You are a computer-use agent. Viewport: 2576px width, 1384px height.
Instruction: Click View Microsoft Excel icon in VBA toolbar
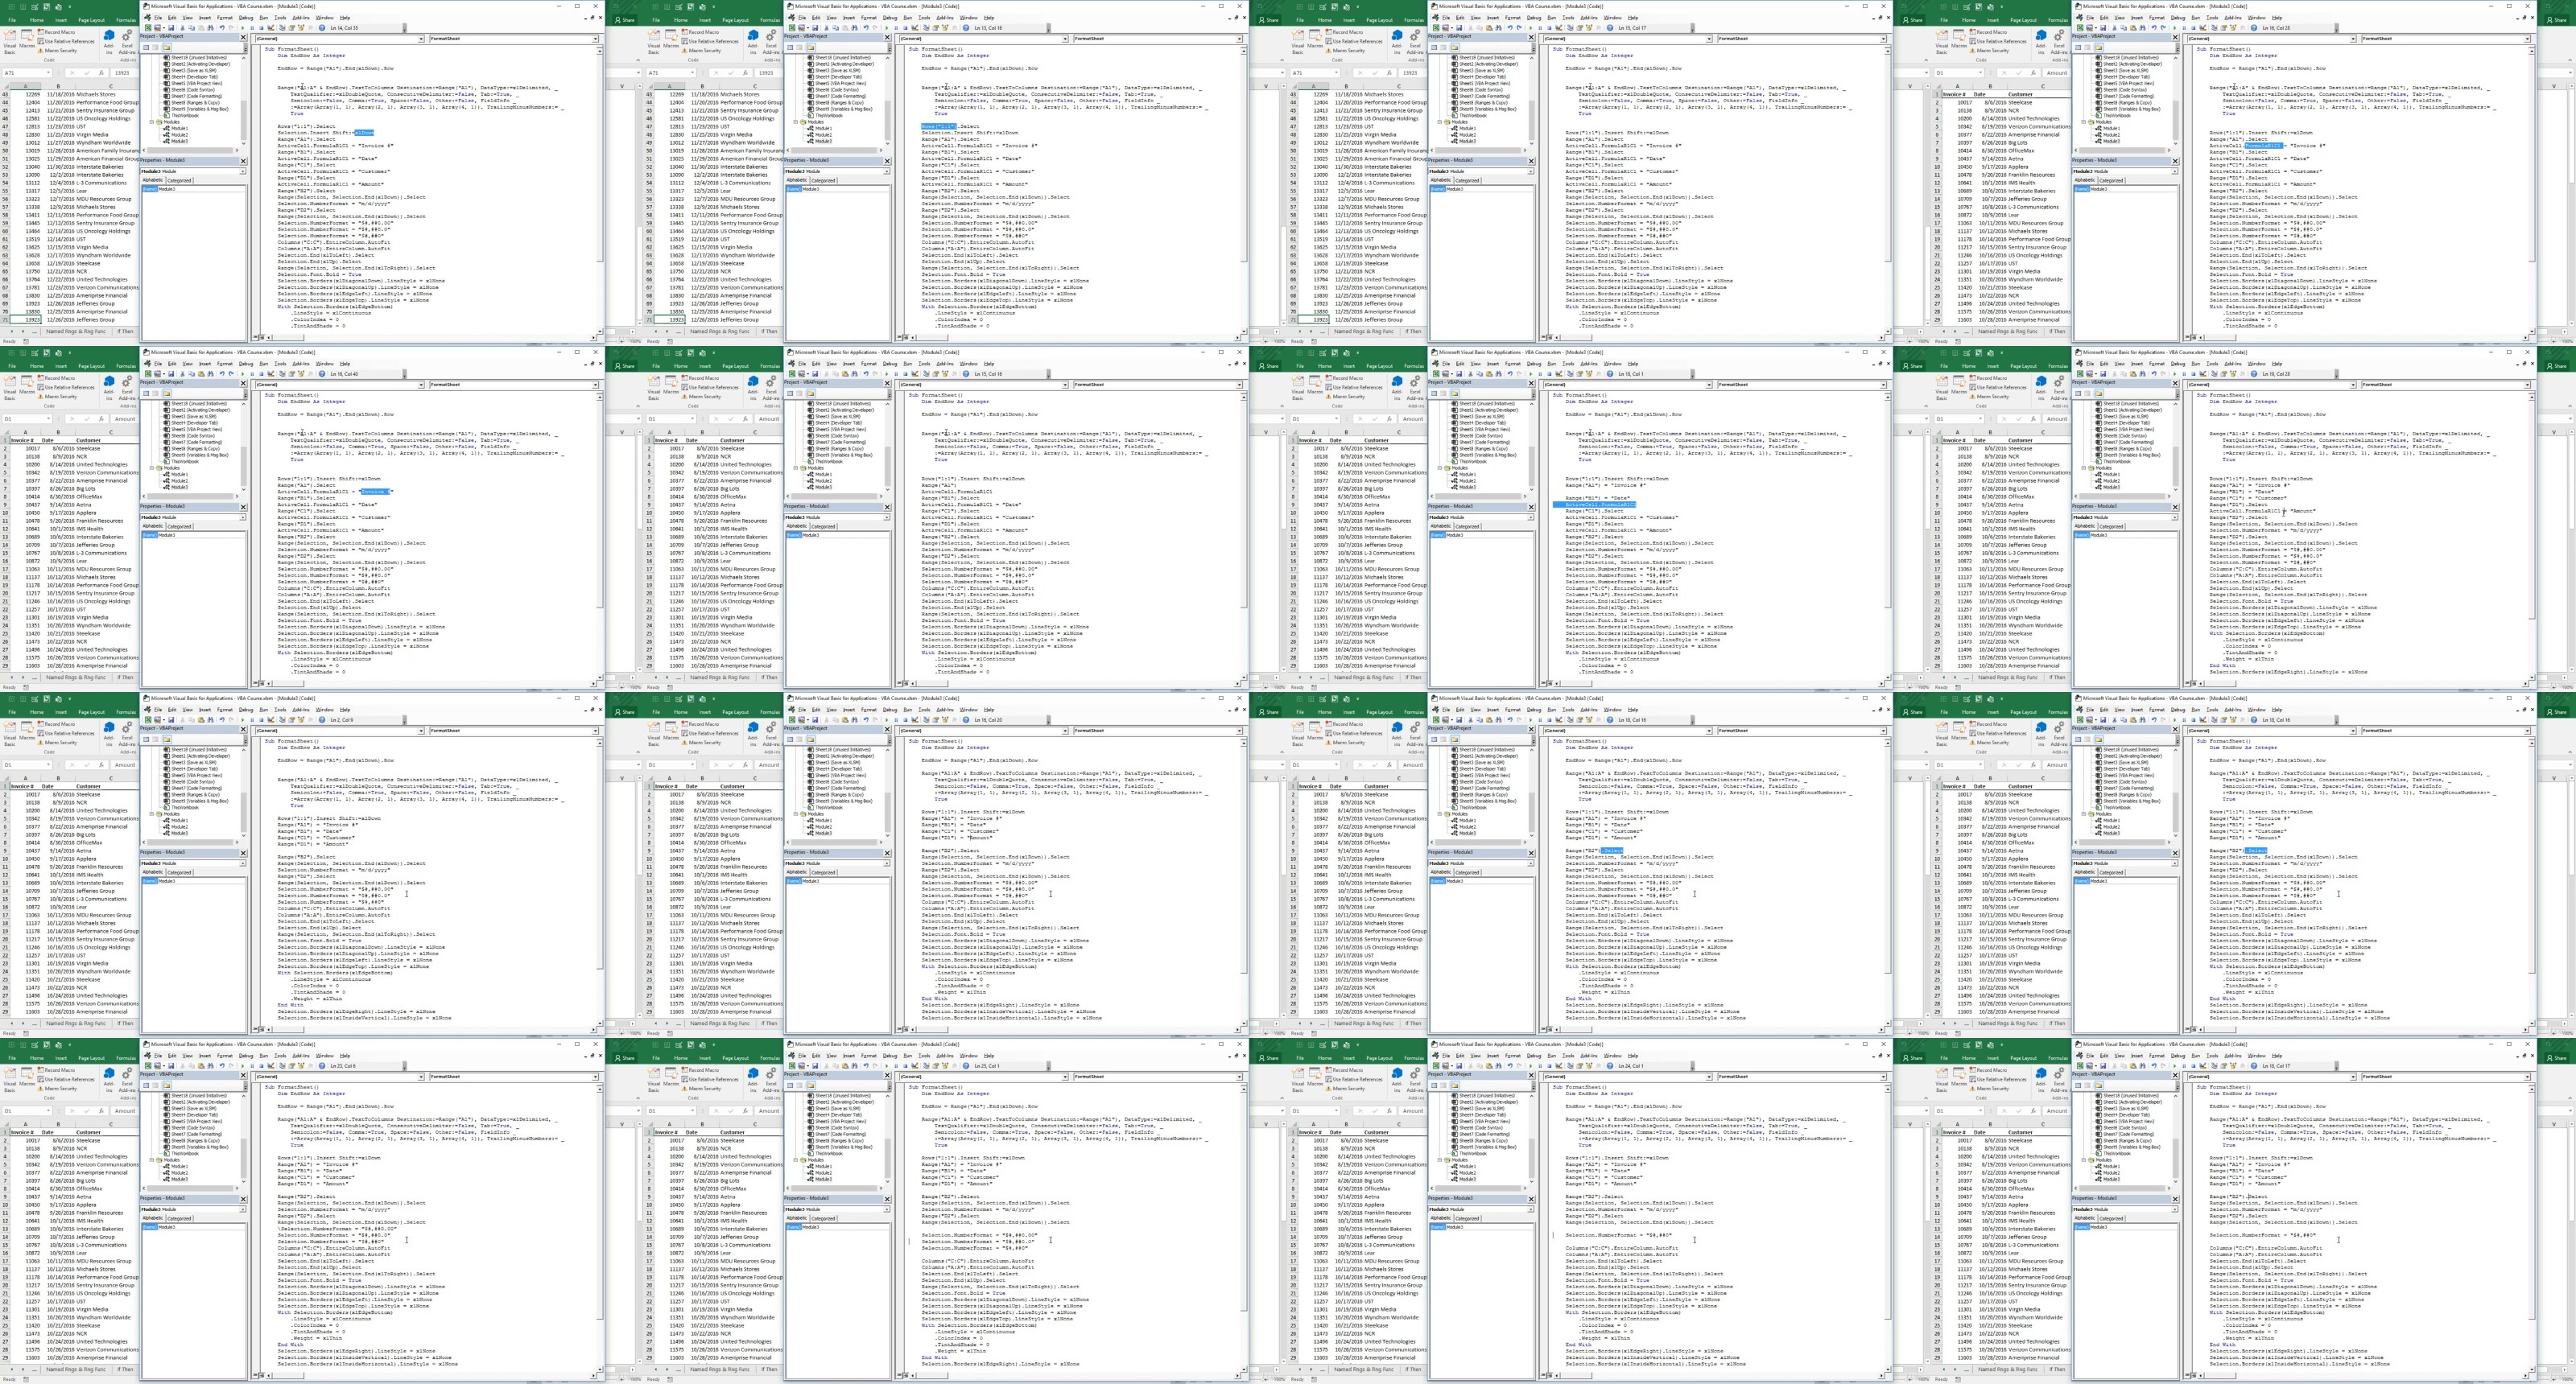149,28
